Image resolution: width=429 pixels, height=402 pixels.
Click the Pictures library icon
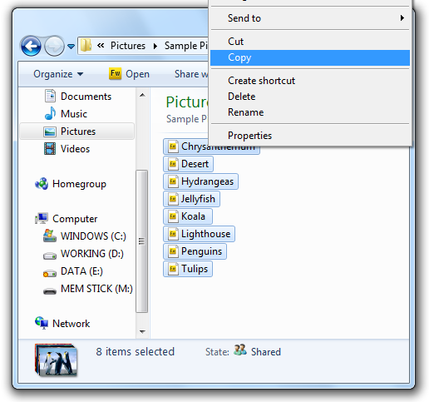coord(50,132)
